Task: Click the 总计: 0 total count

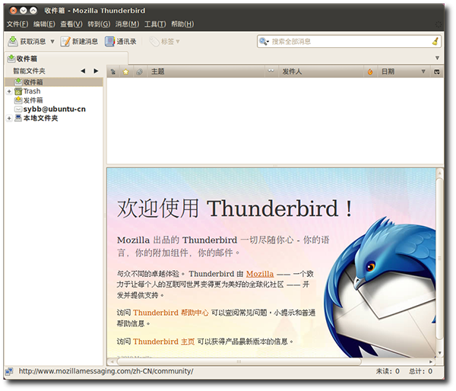Action: pos(420,371)
